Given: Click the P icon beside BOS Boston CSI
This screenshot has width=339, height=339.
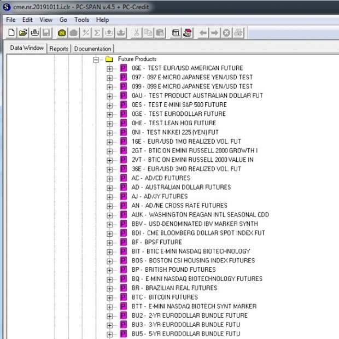Looking at the screenshot, I should (x=124, y=260).
